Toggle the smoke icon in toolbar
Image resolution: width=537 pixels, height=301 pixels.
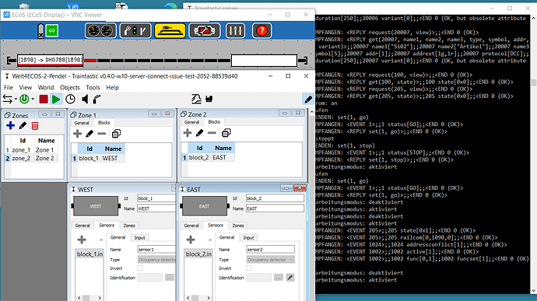(x=97, y=100)
